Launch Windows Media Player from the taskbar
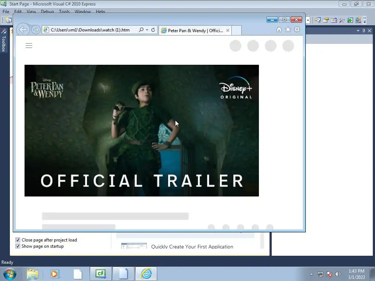 point(55,274)
